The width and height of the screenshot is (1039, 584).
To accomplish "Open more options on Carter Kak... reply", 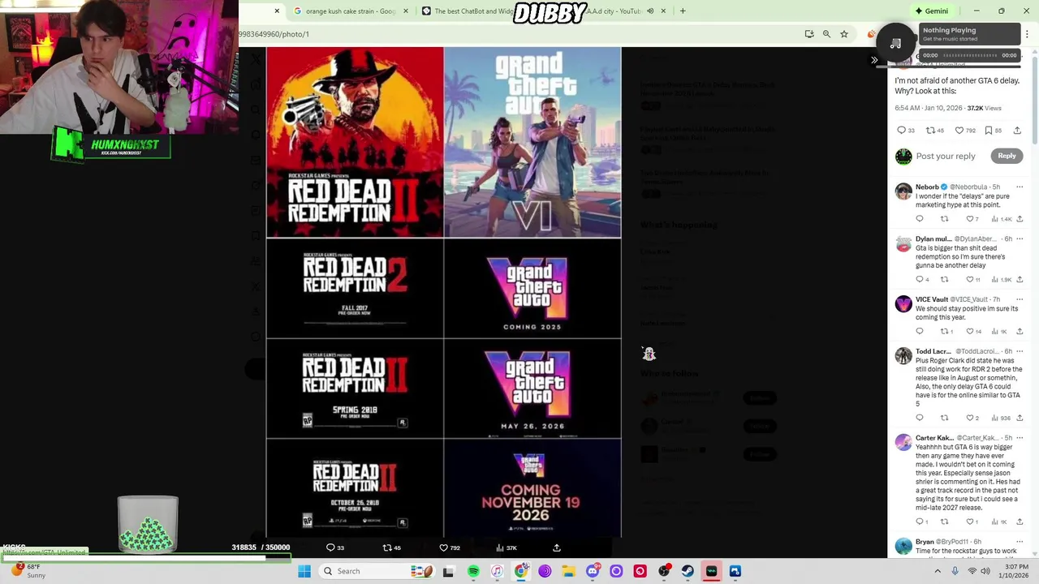I will [1020, 438].
